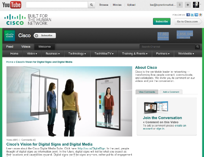204x157 pixels.
Task: Open Cisco's Twitter icon
Action: coord(192,15)
